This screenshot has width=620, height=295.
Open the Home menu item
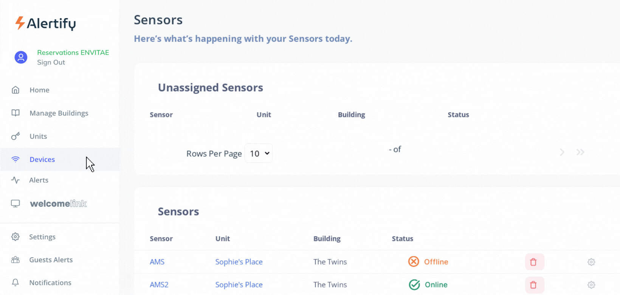[x=39, y=90]
